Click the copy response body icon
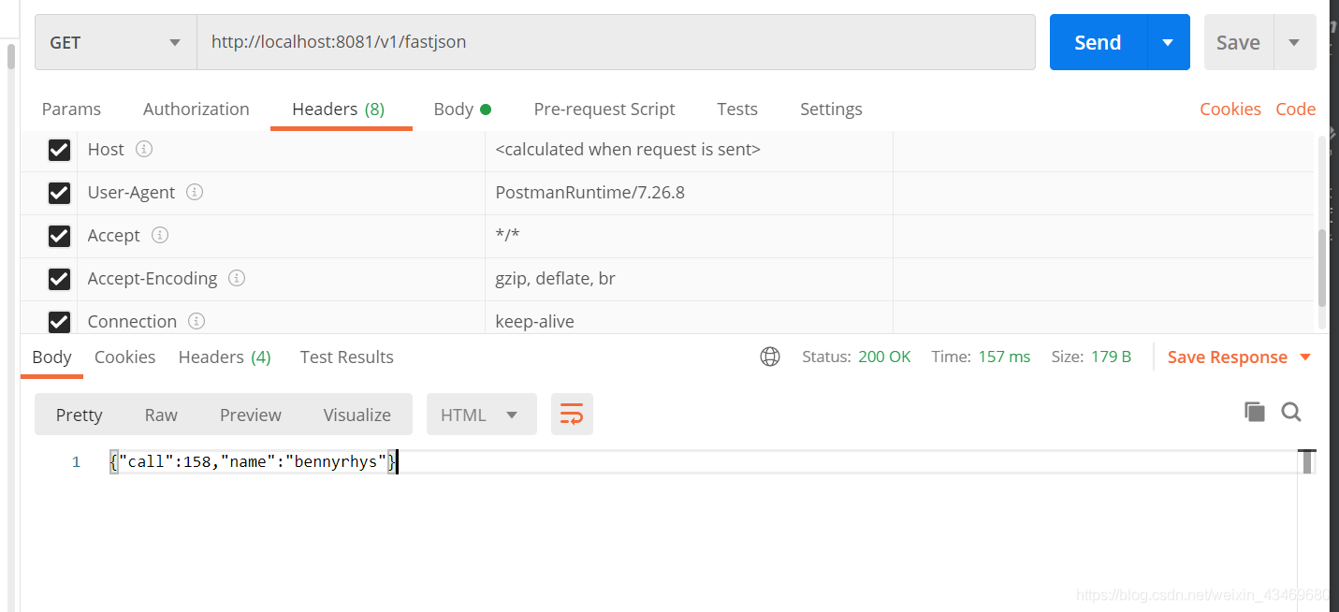Viewport: 1339px width, 612px height. click(1255, 412)
